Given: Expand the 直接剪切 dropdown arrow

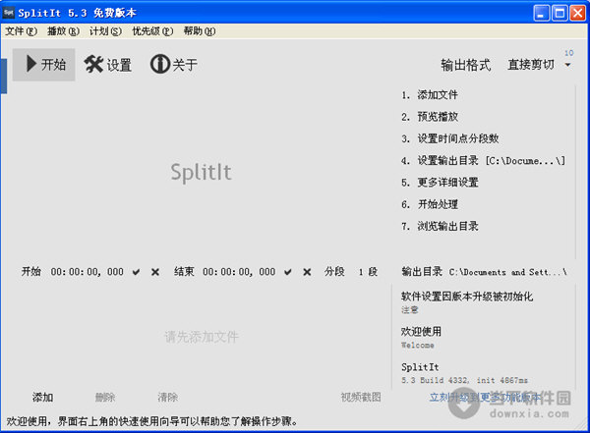Looking at the screenshot, I should tap(567, 65).
